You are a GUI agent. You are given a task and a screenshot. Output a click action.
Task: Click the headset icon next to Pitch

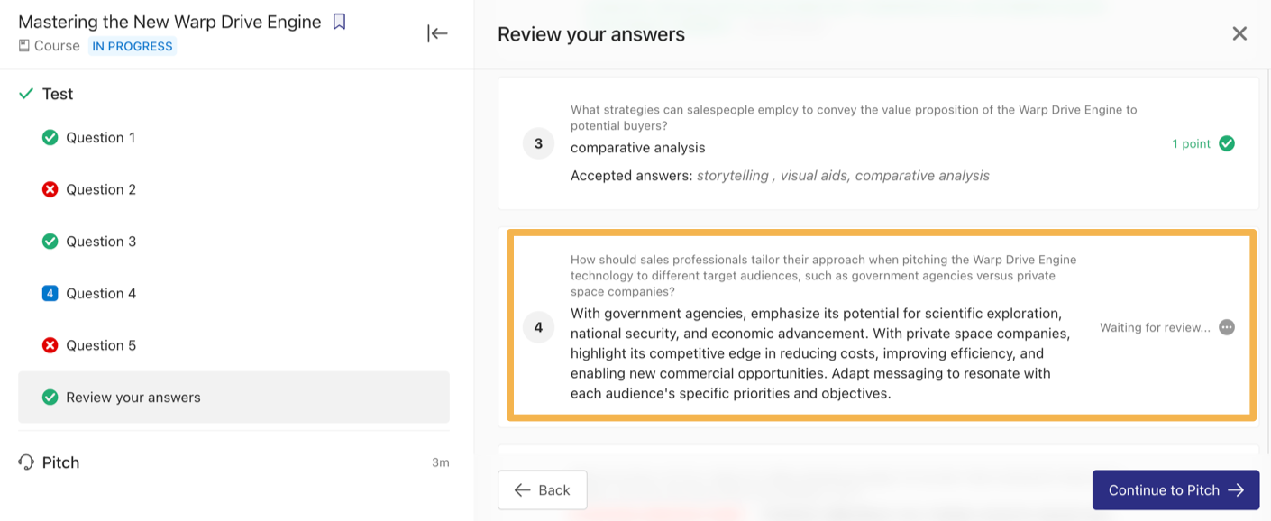click(x=26, y=462)
